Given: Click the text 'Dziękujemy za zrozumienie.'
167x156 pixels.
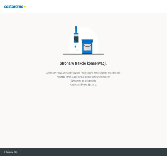Looking at the screenshot, I should tap(83, 81).
